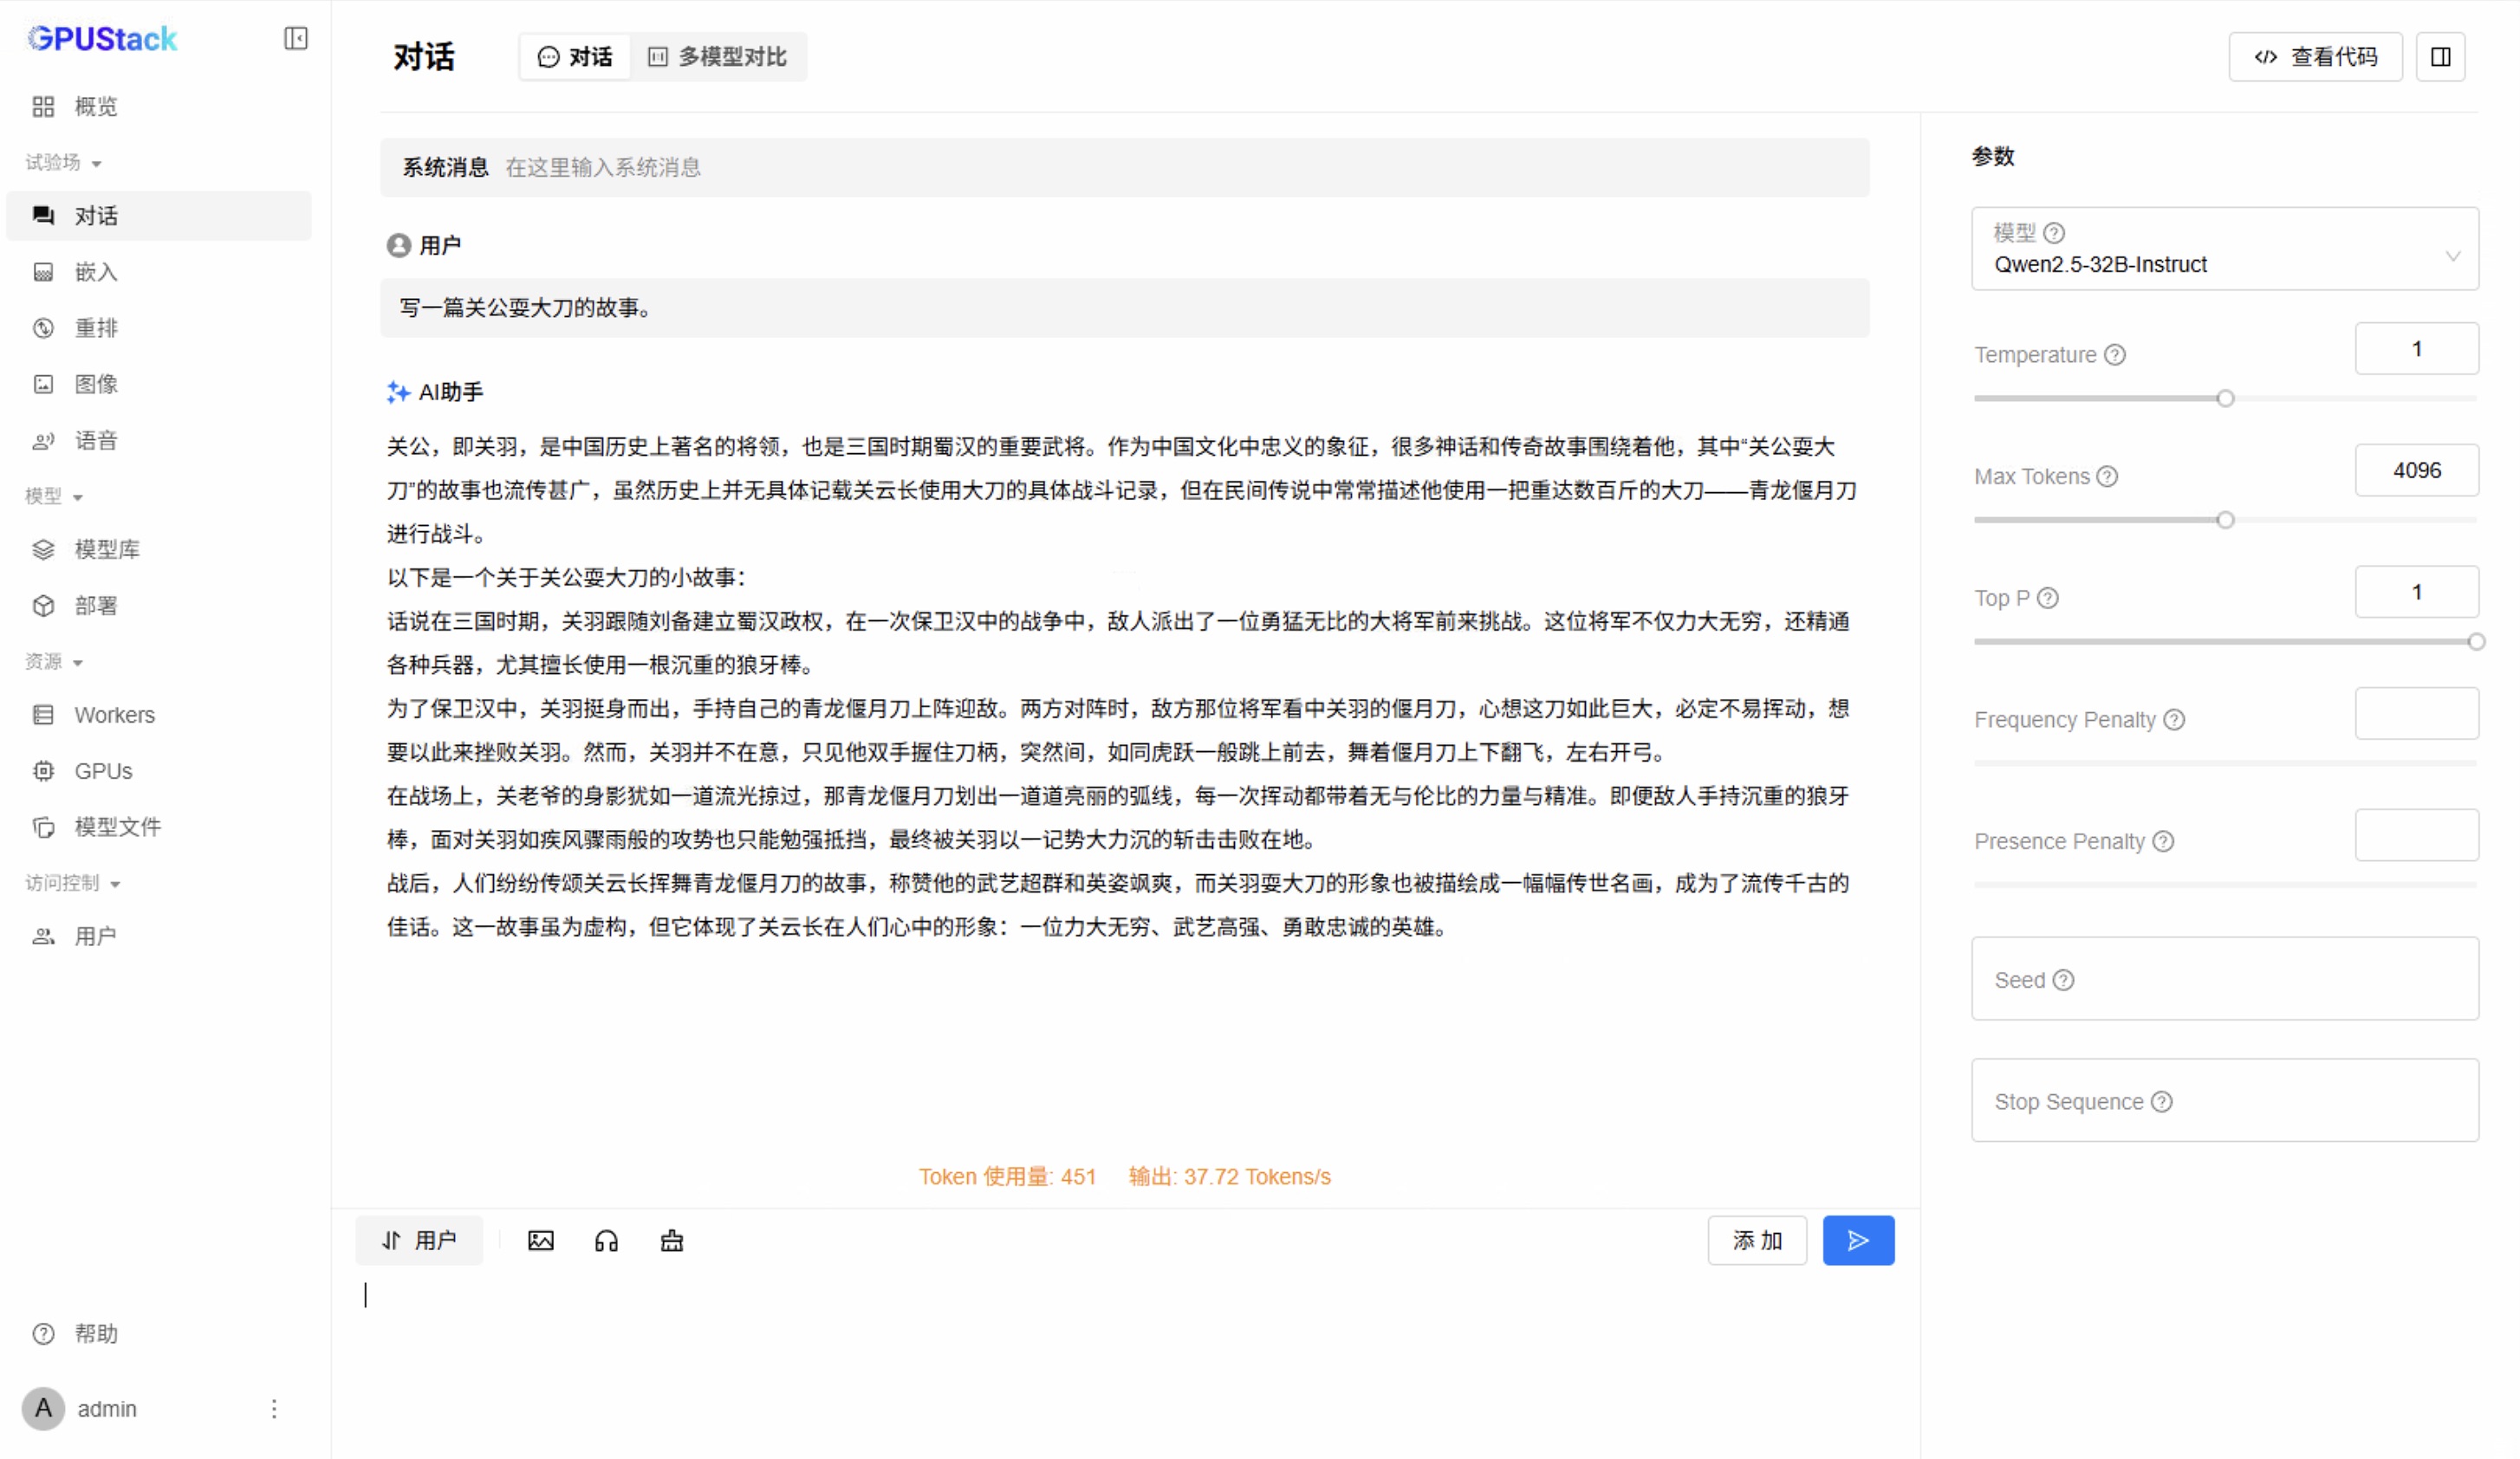2520x1459 pixels.
Task: Click the image upload icon in the input toolbar
Action: (x=540, y=1241)
